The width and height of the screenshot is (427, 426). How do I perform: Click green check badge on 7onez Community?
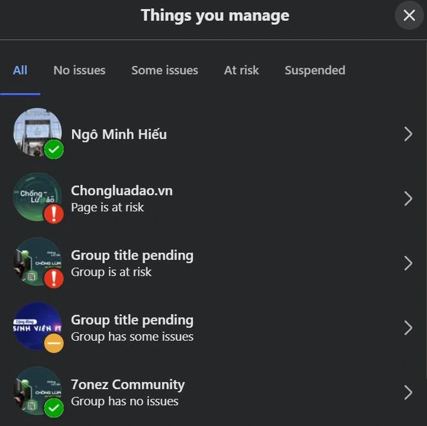pyautogui.click(x=54, y=408)
